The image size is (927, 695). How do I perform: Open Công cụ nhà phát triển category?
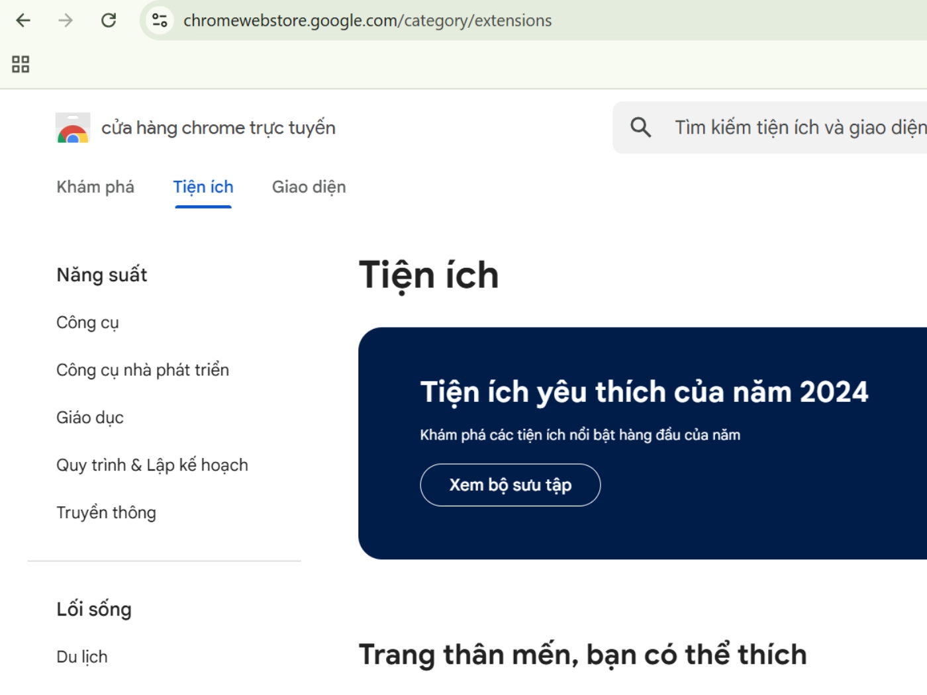point(142,370)
